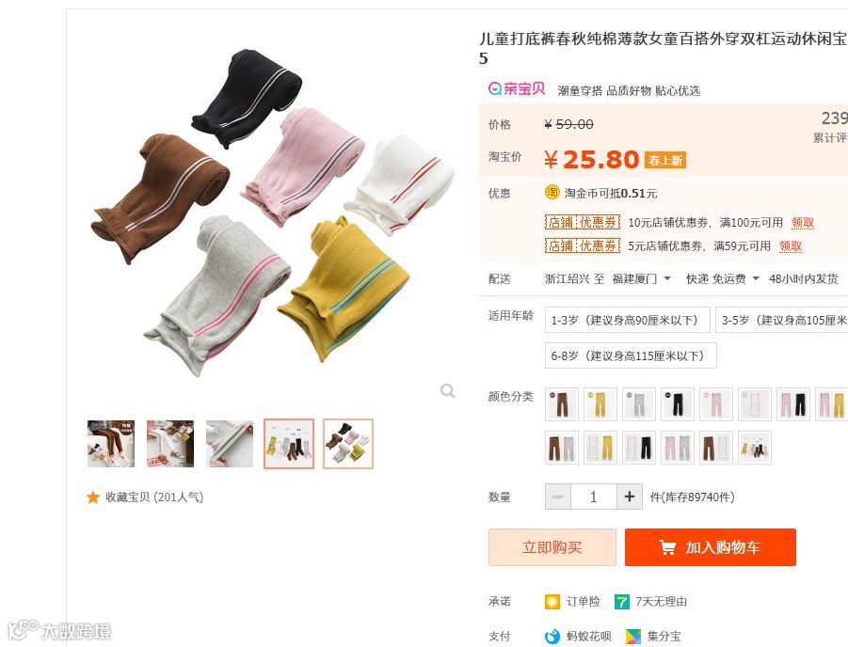The image size is (848, 647).
Task: Pick the brown leggings color swatch
Action: (561, 404)
